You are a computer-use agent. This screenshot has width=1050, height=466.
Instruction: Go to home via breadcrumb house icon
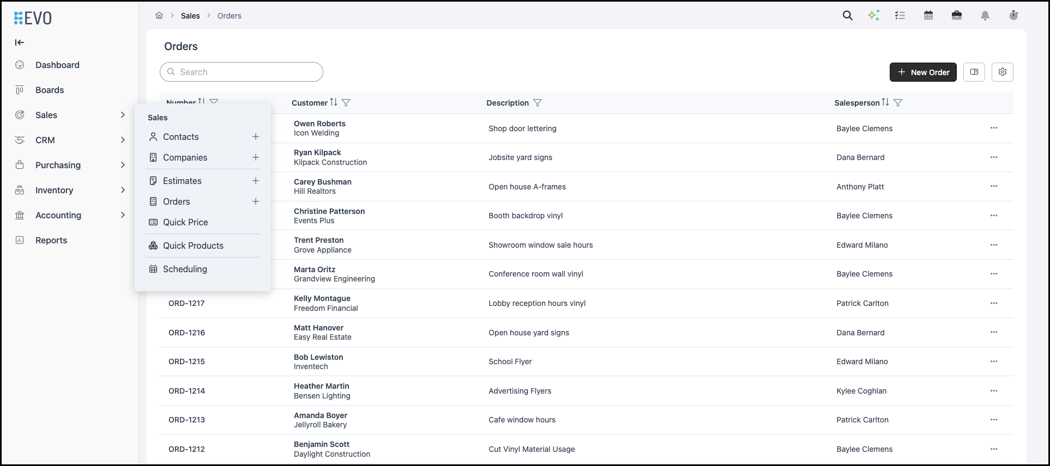[159, 16]
